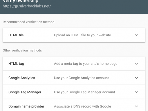Click 'Upload an HTML file to your website' text
Image resolution: width=148 pixels, height=111 pixels.
(x=82, y=35)
